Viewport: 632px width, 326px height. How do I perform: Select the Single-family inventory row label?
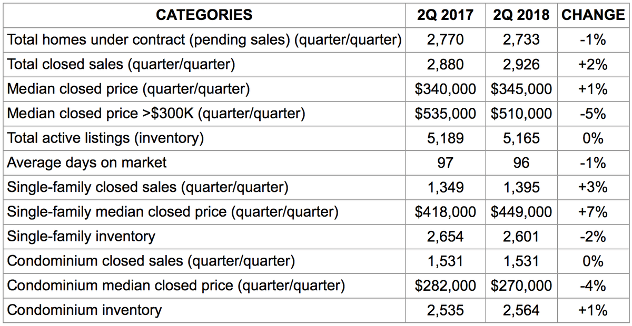pyautogui.click(x=81, y=237)
